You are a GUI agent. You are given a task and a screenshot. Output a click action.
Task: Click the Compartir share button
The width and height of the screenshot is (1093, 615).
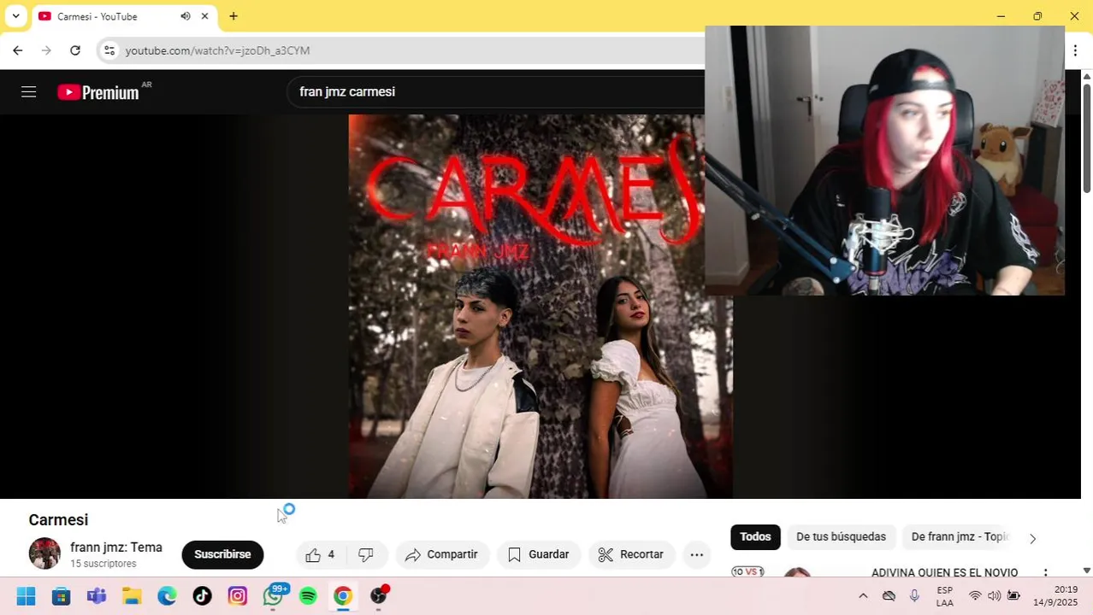(x=442, y=554)
